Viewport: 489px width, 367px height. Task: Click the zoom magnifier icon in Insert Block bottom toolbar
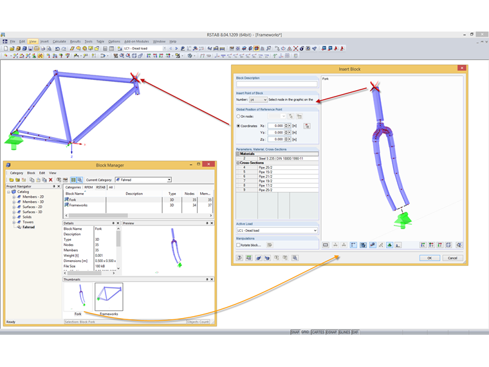[295, 258]
